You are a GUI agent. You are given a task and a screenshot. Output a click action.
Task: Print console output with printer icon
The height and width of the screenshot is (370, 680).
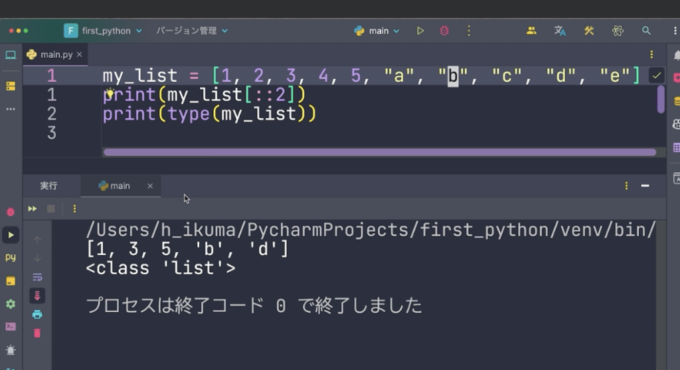37,314
